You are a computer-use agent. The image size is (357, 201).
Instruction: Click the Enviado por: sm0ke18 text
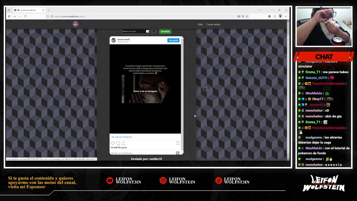click(x=146, y=159)
